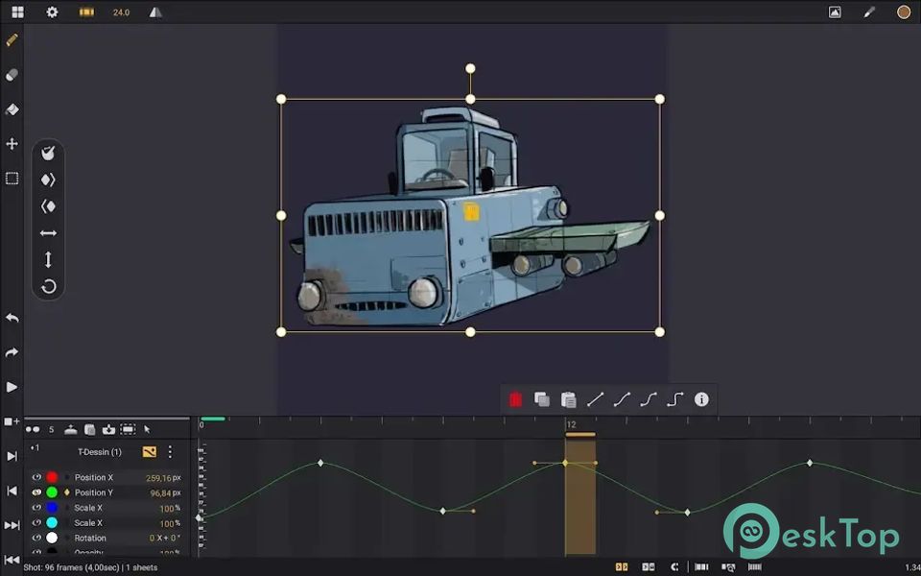Click the stacked layers duplicate icon
The height and width of the screenshot is (576, 921).
(x=90, y=430)
